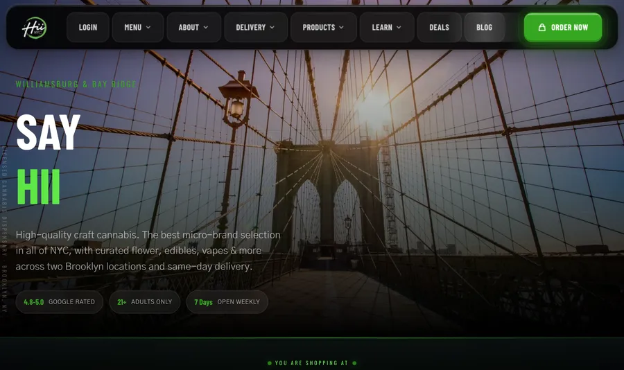
Task: Open the Blog page
Action: click(x=485, y=28)
